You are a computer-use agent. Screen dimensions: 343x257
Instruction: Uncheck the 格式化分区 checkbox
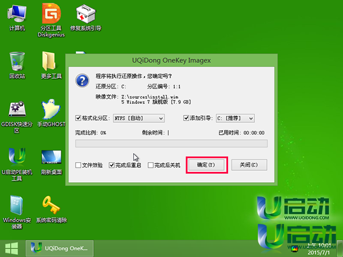pyautogui.click(x=78, y=118)
